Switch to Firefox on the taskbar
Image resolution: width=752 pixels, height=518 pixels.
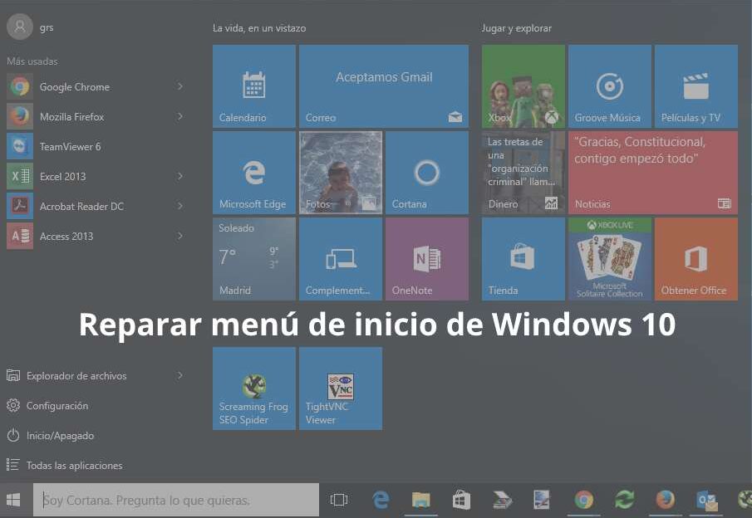666,500
